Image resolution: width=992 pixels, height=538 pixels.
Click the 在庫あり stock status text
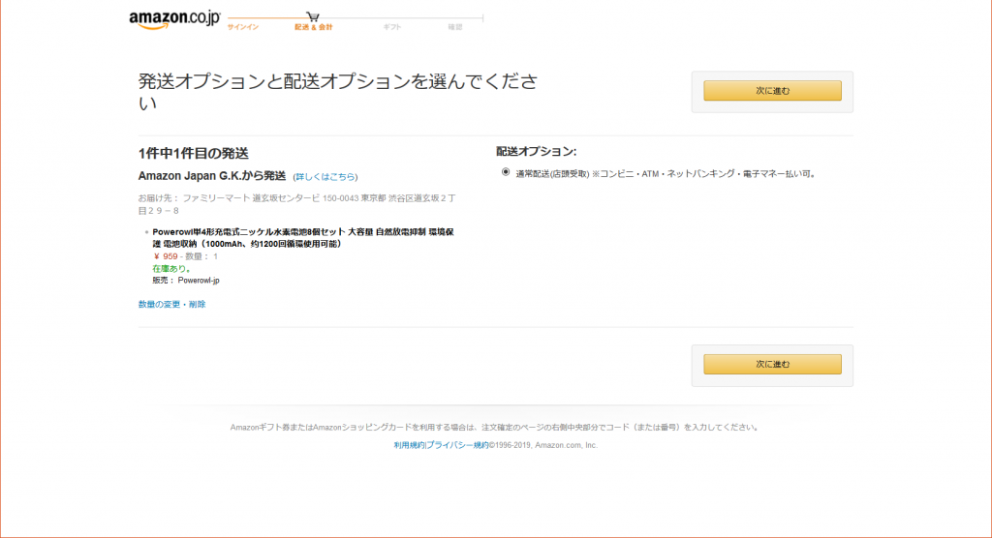(171, 268)
